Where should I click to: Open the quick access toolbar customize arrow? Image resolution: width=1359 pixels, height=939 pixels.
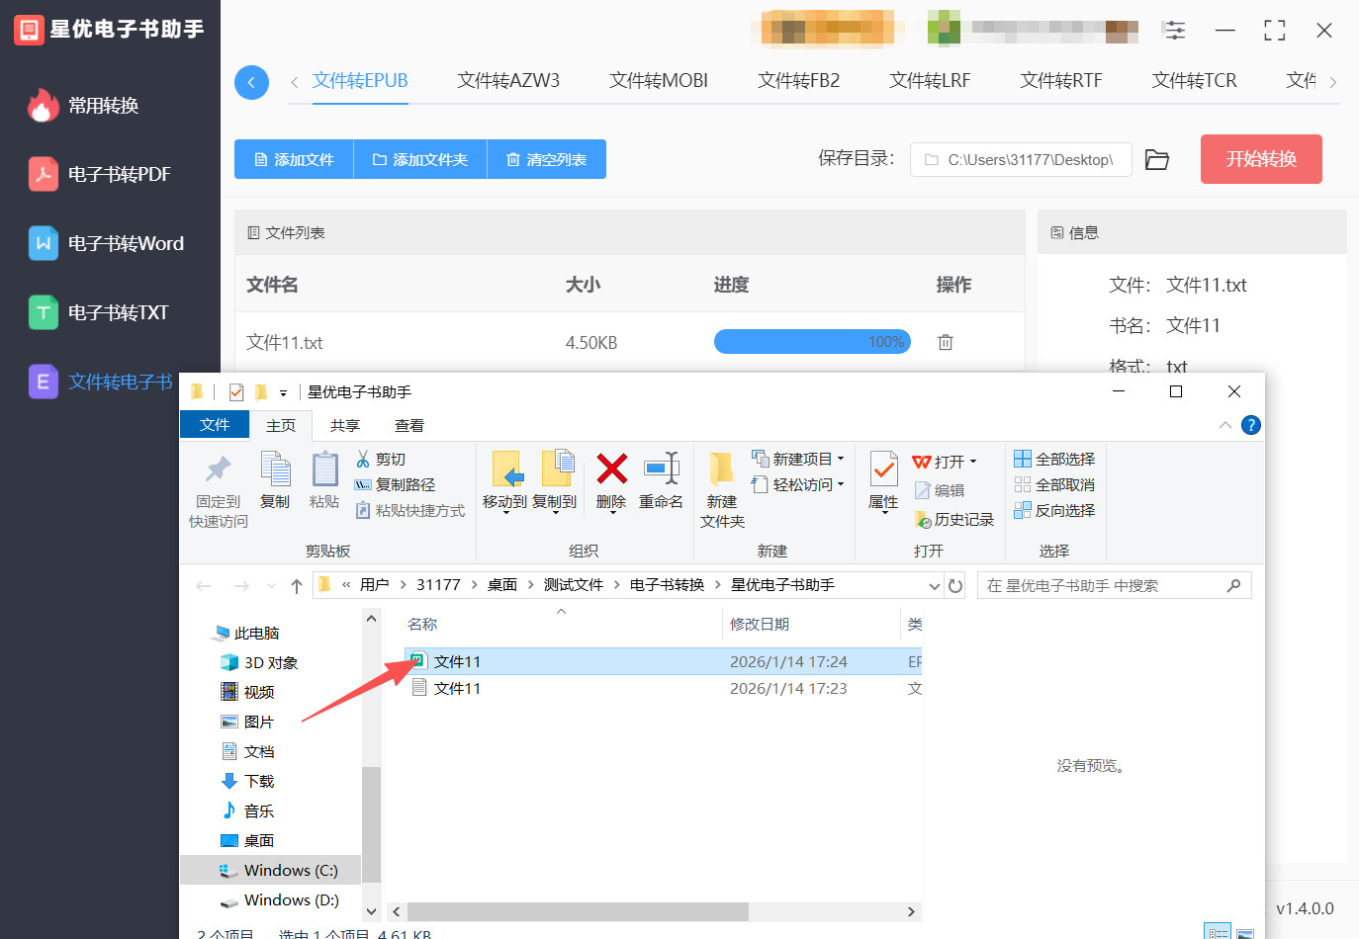point(283,393)
